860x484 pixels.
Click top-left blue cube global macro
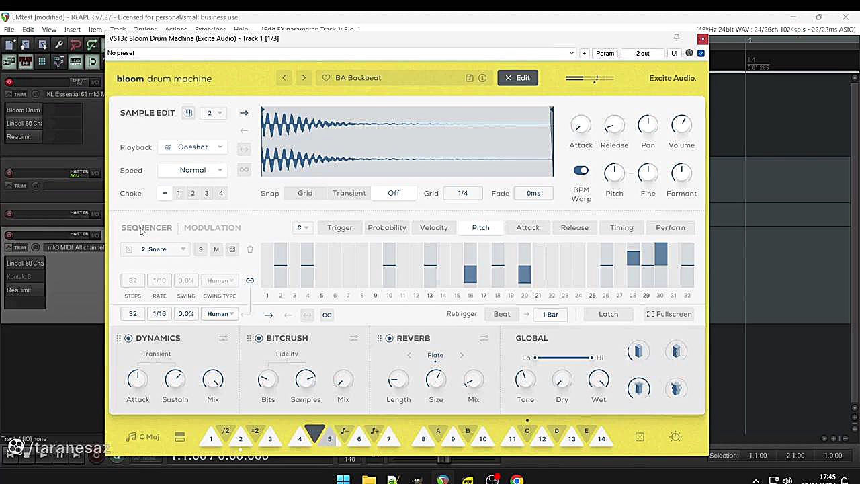coord(638,351)
